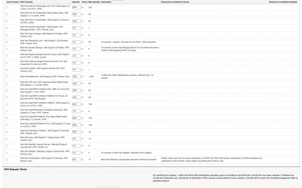The width and height of the screenshot is (302, 188).
Task: Click the Max Quantity column header
Action: [x=94, y=2]
